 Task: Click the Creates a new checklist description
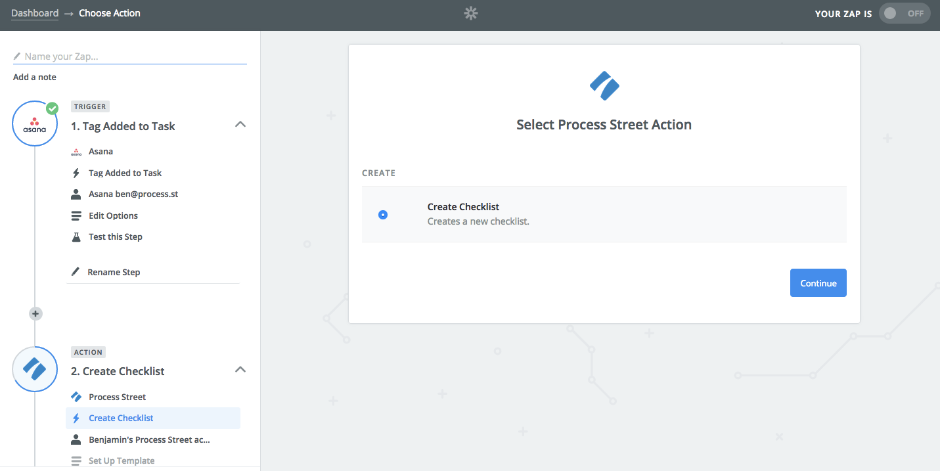pos(478,221)
